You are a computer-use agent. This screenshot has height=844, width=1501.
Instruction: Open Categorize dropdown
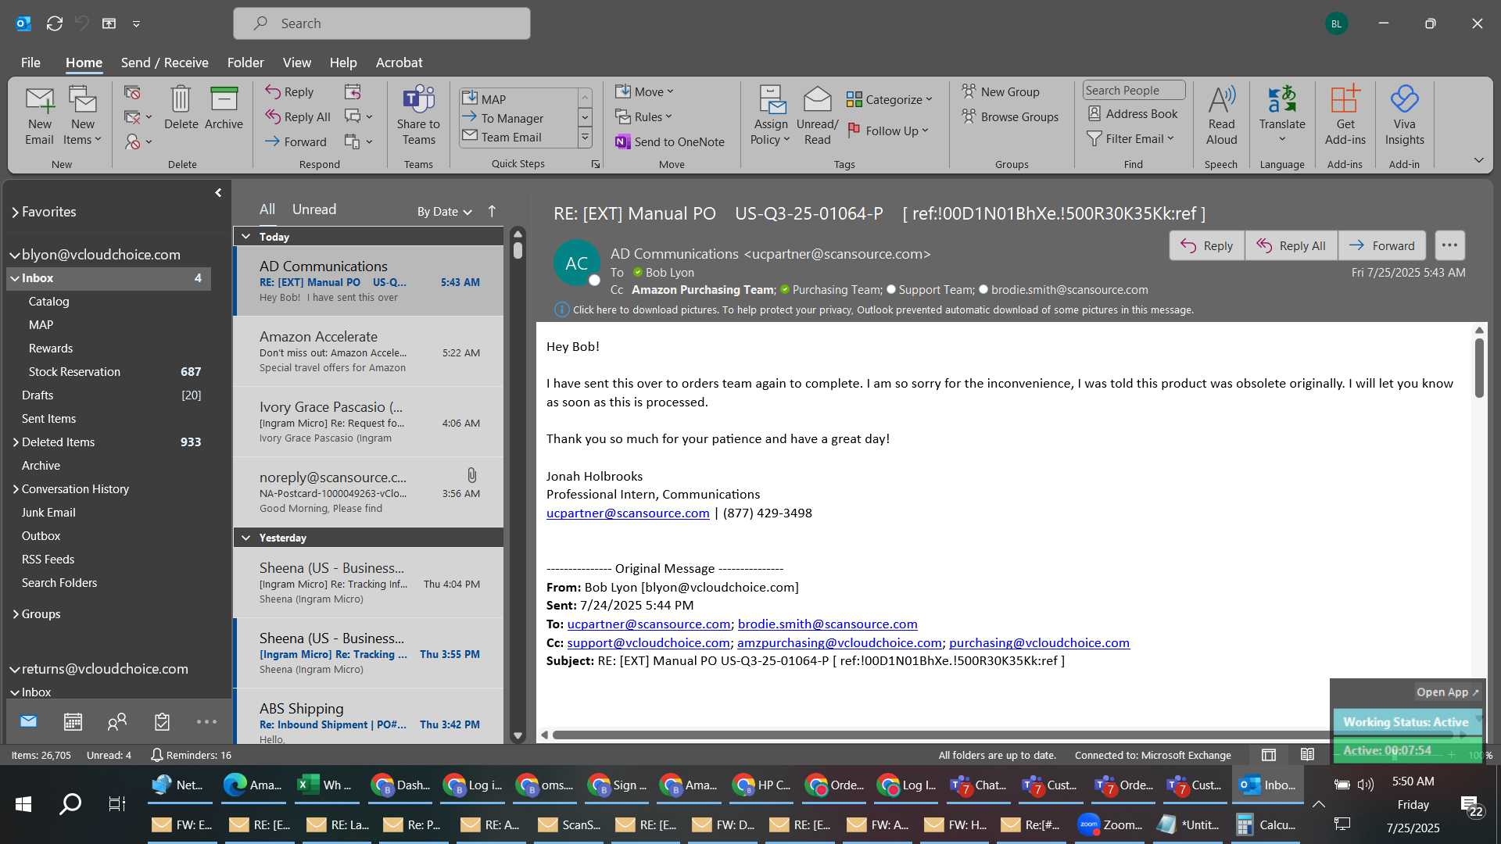click(890, 100)
